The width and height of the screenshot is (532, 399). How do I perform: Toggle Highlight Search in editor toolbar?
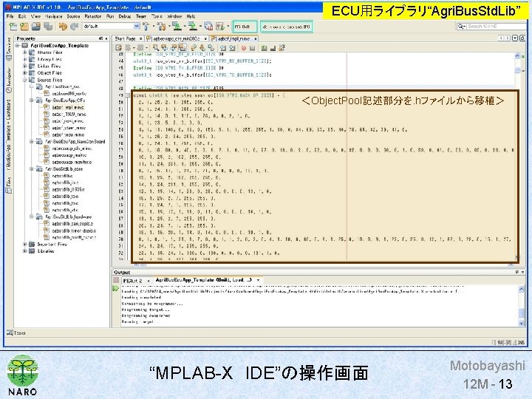point(183,48)
